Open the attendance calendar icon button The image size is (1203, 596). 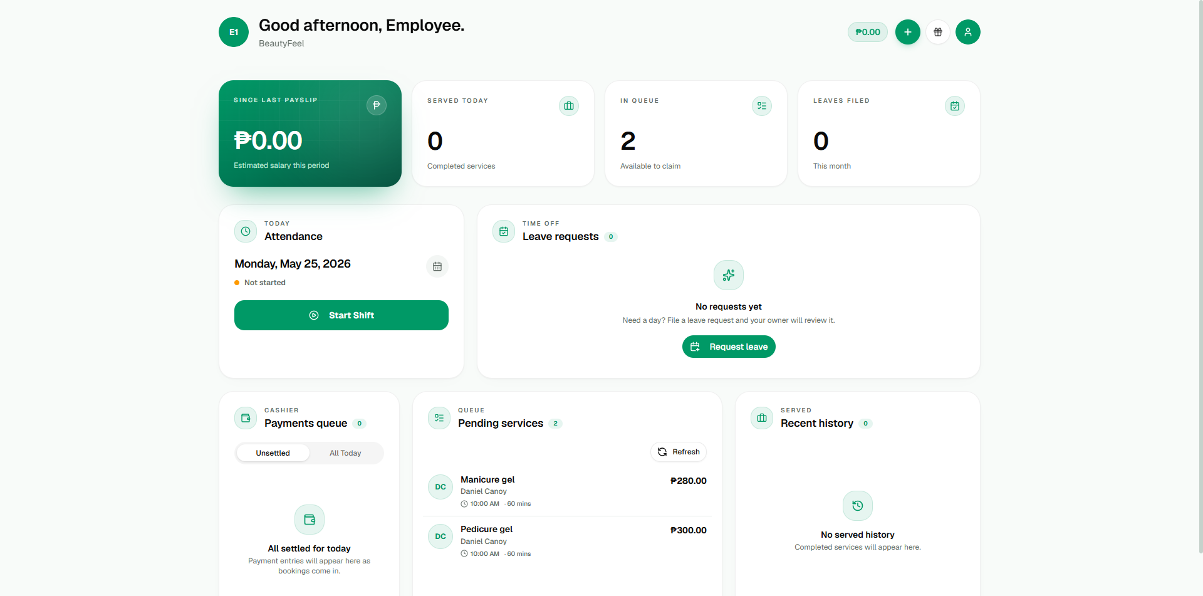[437, 266]
